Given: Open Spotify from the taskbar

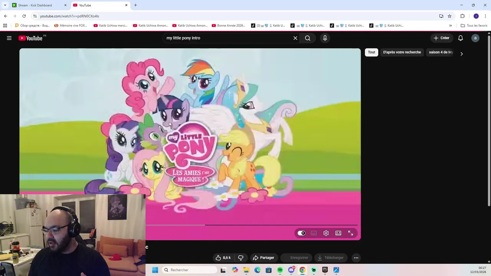Looking at the screenshot, I should (280, 270).
